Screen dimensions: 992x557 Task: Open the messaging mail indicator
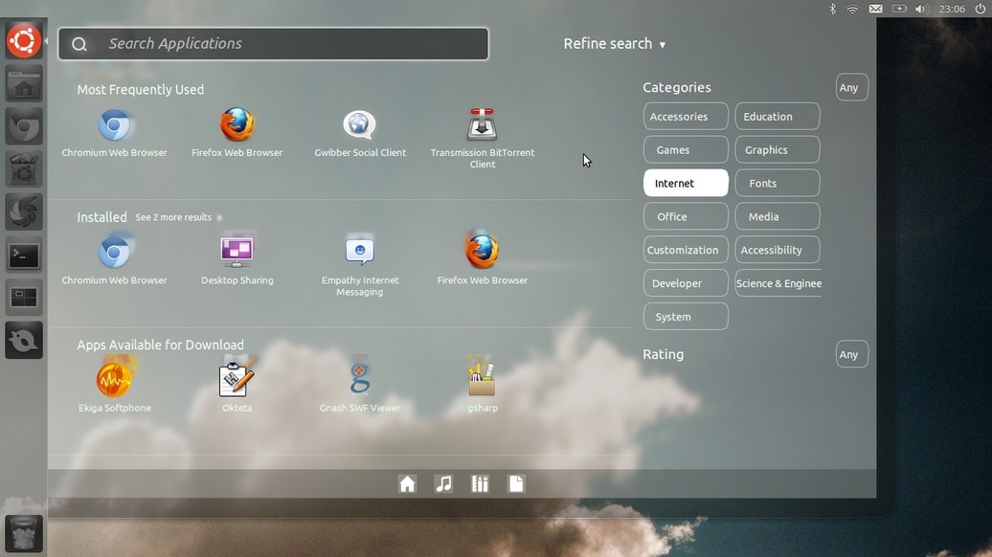pyautogui.click(x=875, y=9)
